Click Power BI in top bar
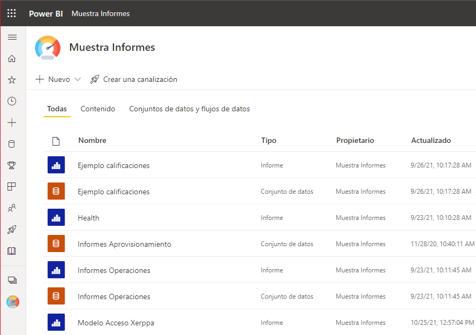Image resolution: width=476 pixels, height=335 pixels. tap(46, 14)
